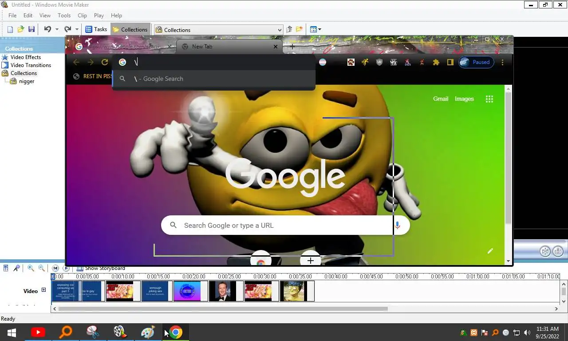Open the Gmail link

[441, 99]
